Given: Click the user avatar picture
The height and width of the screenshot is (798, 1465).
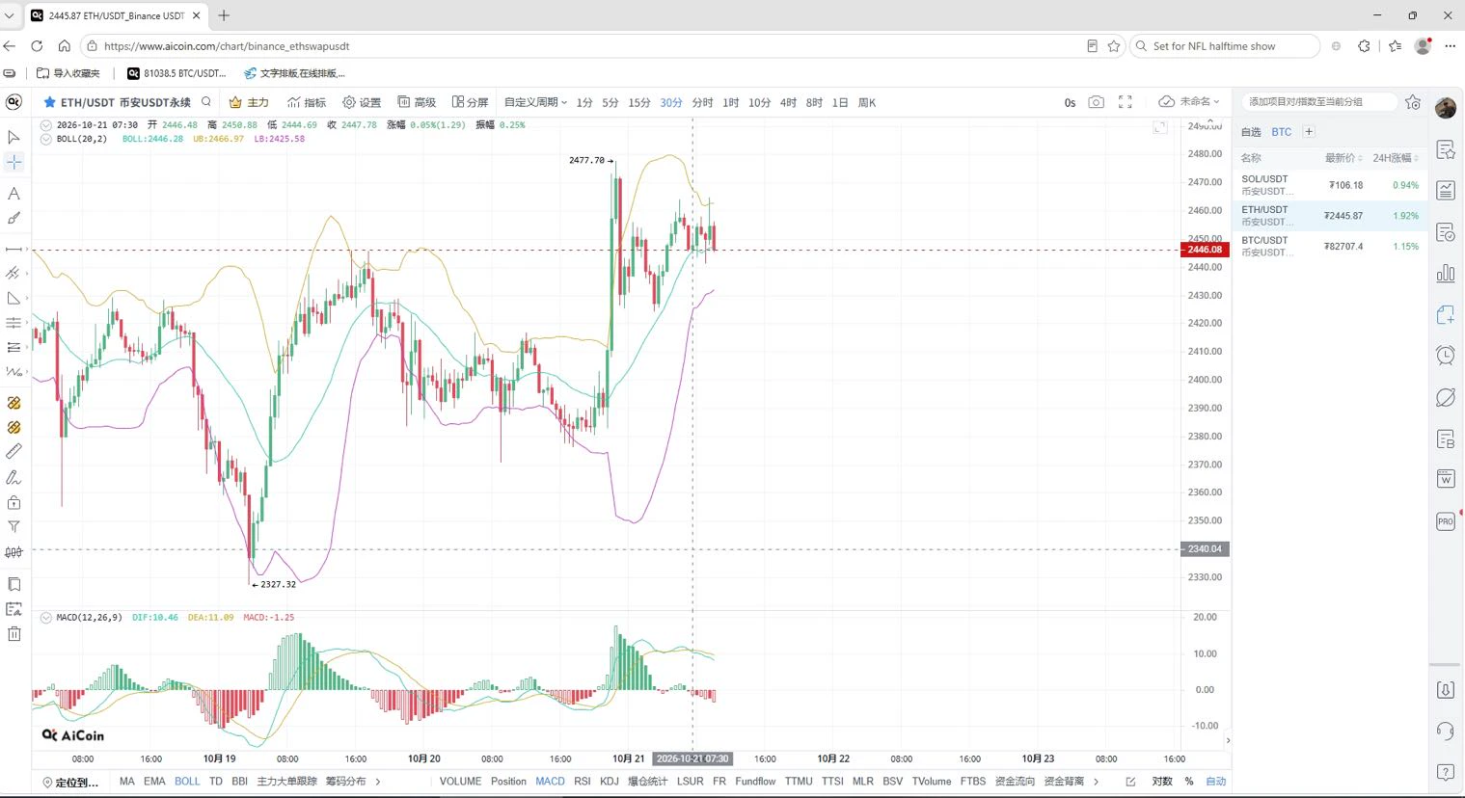Looking at the screenshot, I should coord(1446,108).
